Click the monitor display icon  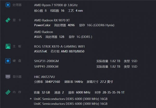click(8, 77)
